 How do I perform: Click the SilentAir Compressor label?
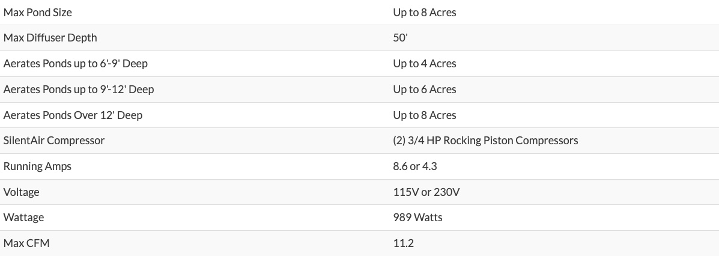point(54,141)
